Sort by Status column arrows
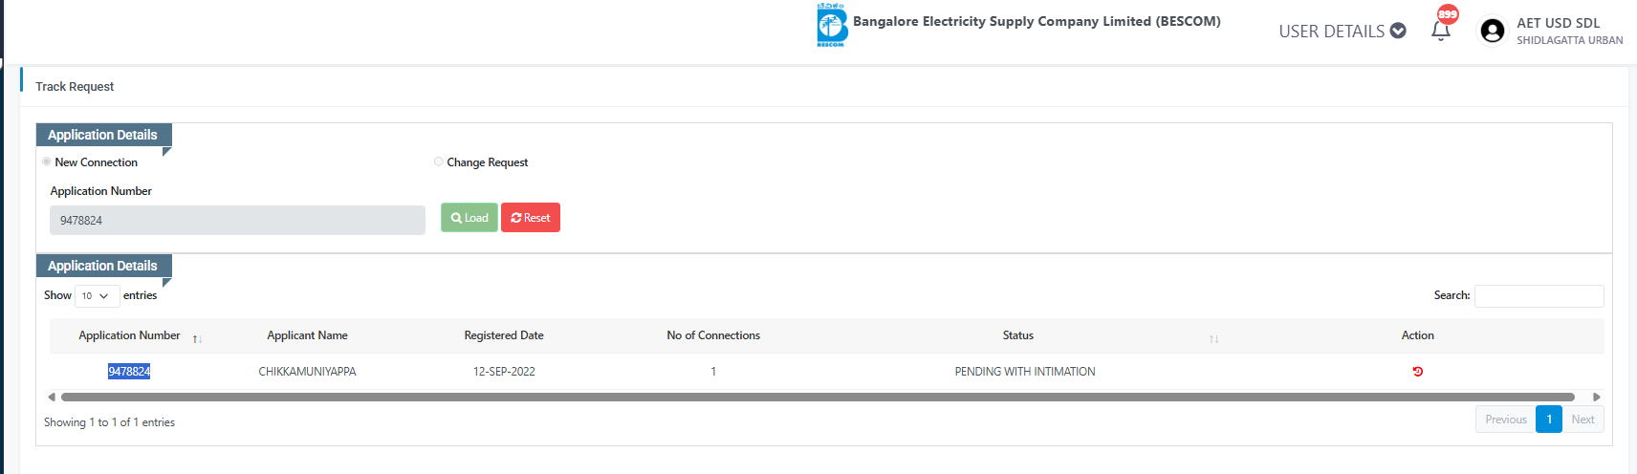This screenshot has width=1637, height=474. click(1213, 339)
